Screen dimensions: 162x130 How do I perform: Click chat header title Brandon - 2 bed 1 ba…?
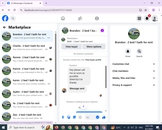tap(83, 31)
